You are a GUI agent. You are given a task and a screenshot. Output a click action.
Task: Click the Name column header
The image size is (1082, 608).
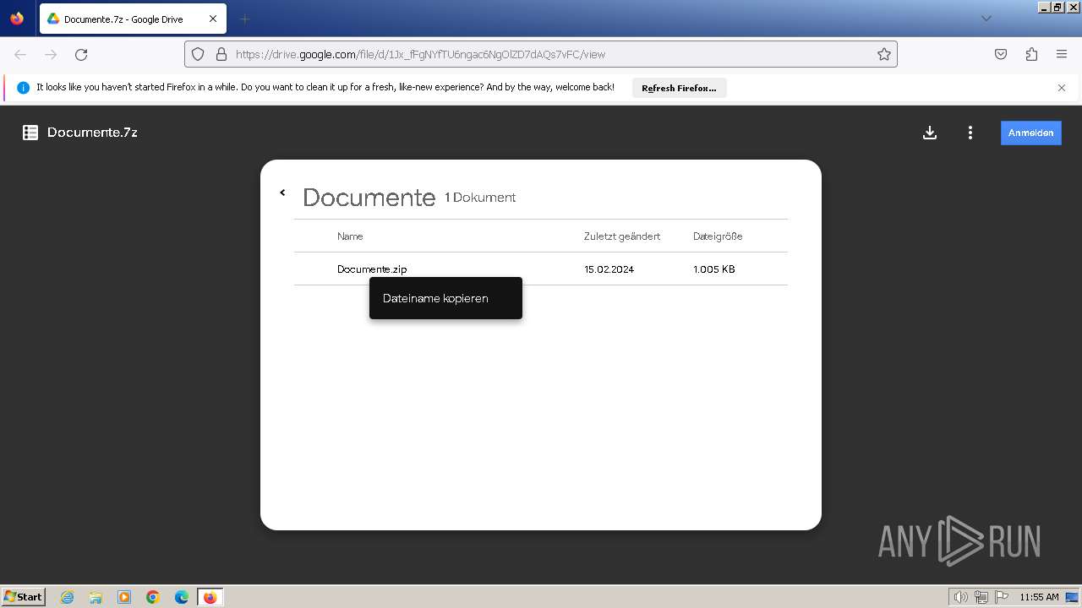point(350,236)
